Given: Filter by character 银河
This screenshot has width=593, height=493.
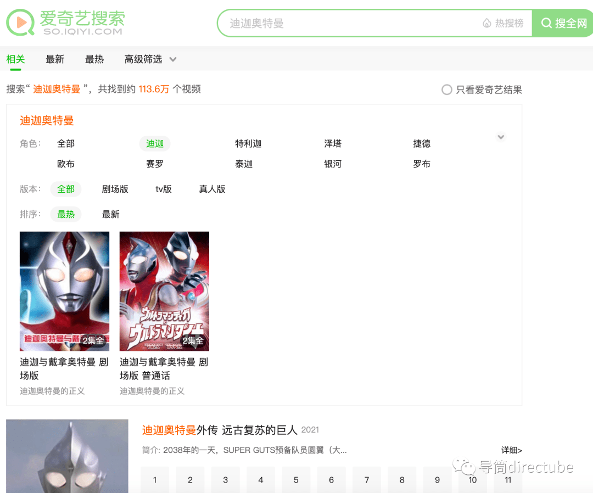Looking at the screenshot, I should tap(333, 164).
